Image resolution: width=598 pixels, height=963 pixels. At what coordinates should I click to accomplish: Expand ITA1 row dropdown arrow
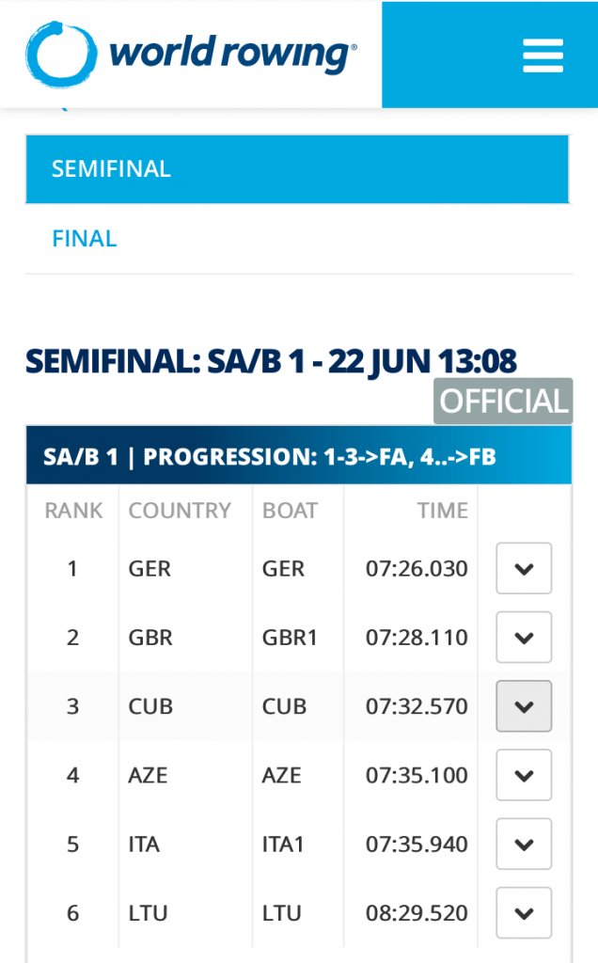(524, 844)
